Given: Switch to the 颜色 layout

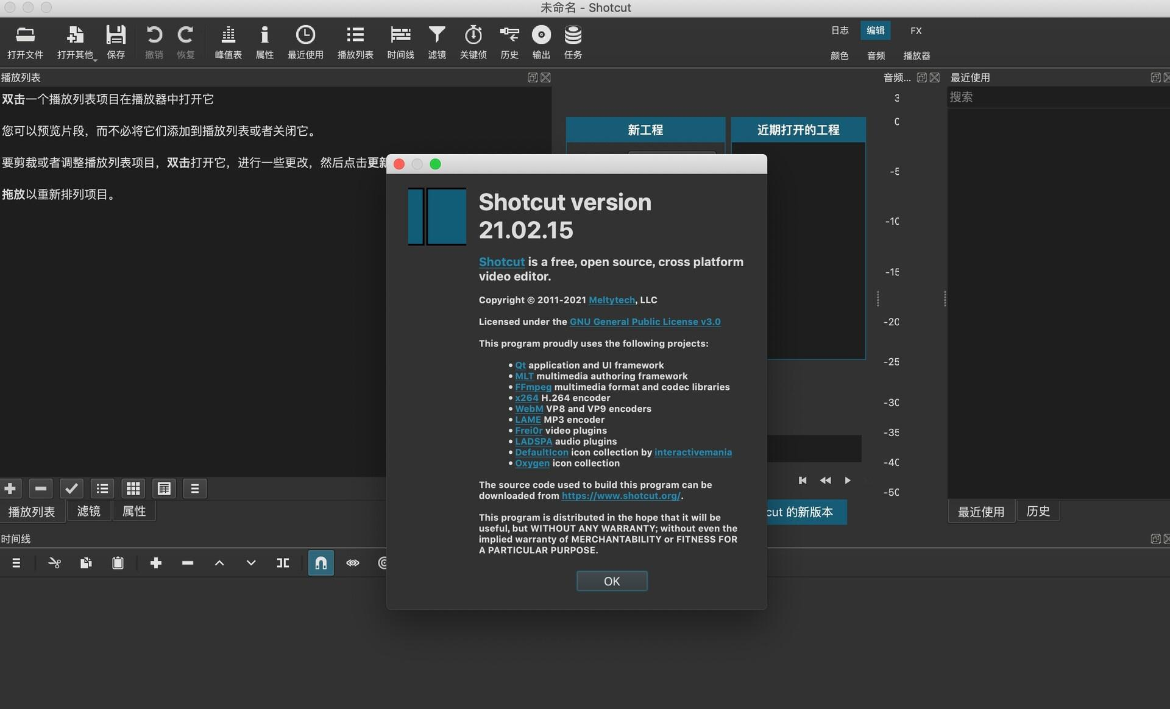Looking at the screenshot, I should click(x=840, y=55).
